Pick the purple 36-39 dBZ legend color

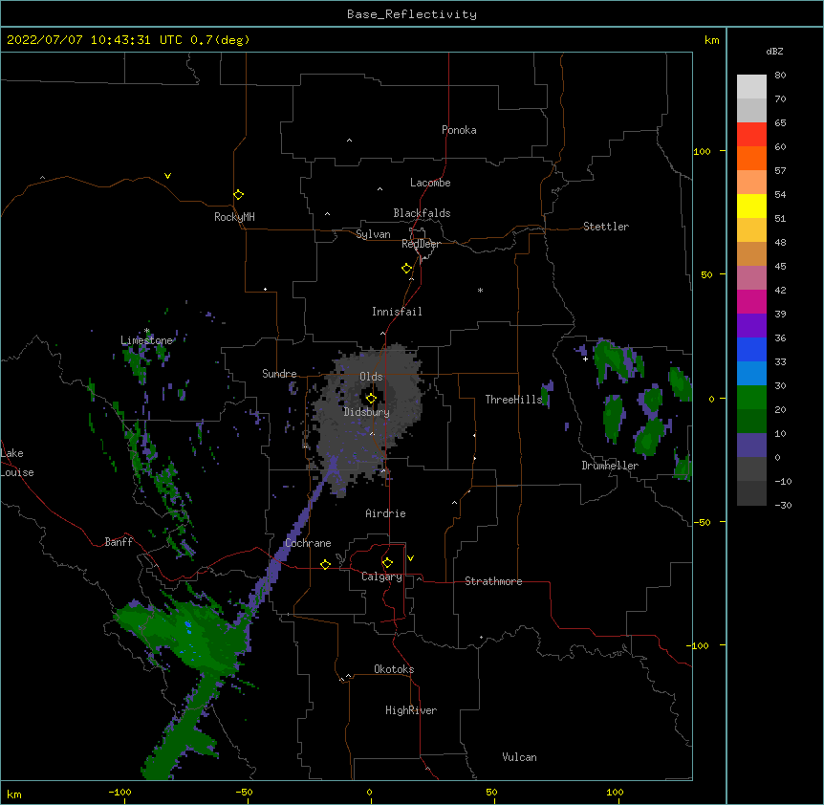pos(751,325)
